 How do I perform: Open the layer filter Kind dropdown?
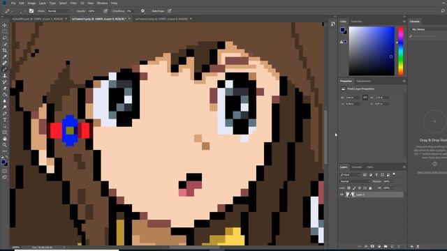351,175
